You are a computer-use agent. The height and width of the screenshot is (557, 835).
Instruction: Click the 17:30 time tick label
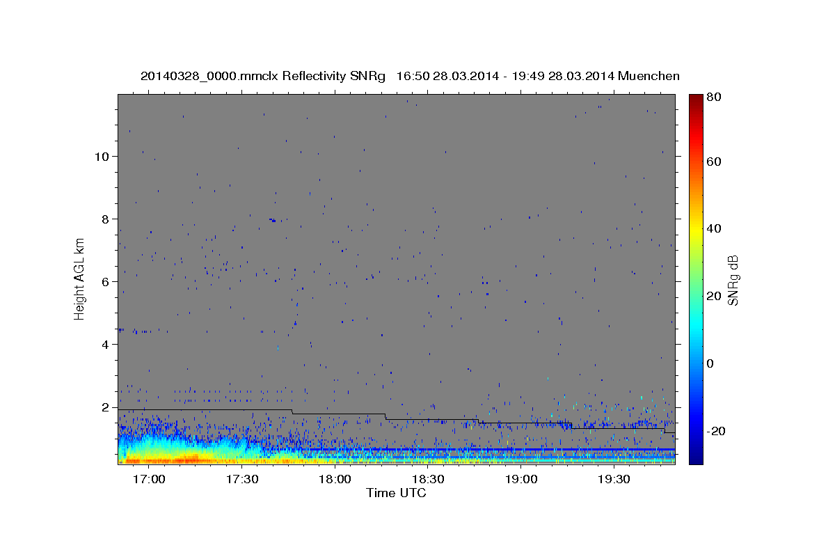click(x=241, y=479)
